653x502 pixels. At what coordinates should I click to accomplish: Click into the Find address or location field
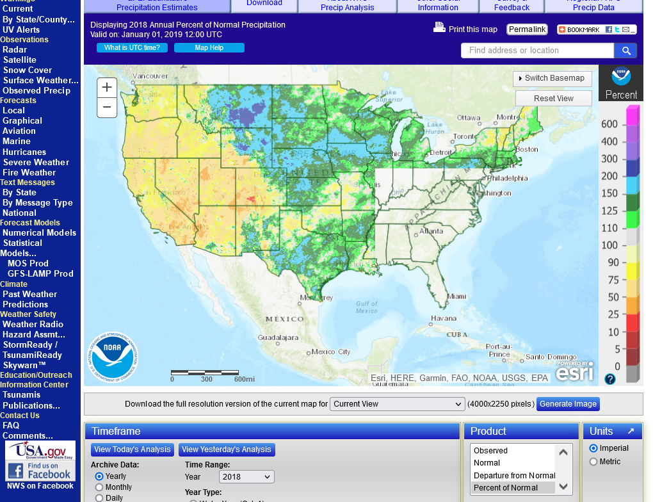[x=537, y=51]
